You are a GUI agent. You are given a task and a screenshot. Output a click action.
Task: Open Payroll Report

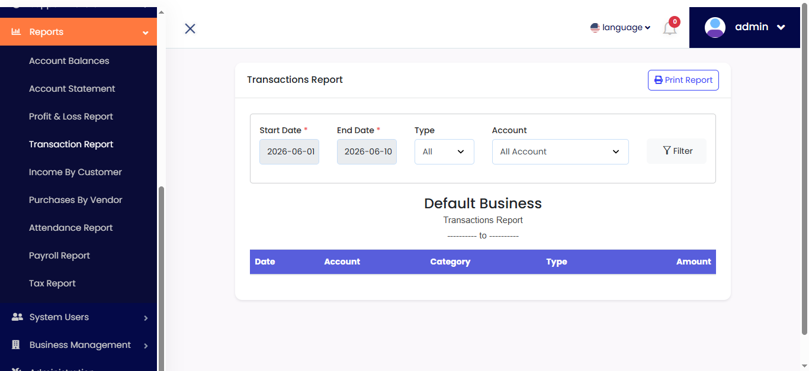(59, 255)
